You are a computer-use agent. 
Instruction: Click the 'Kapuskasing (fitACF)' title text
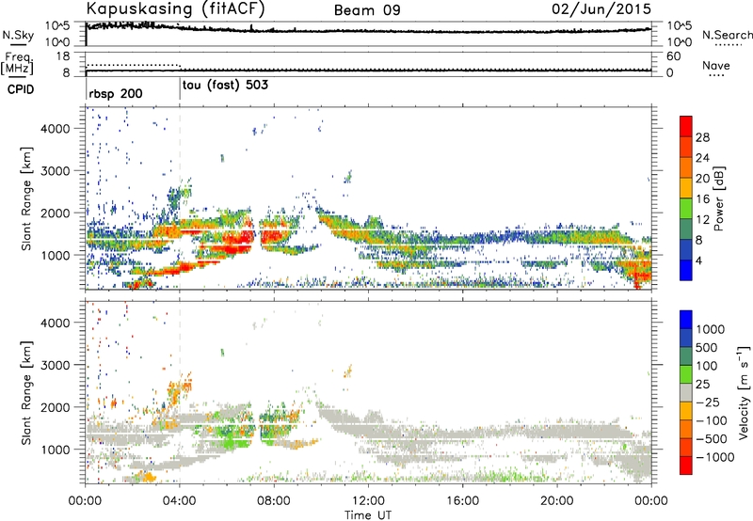point(176,8)
